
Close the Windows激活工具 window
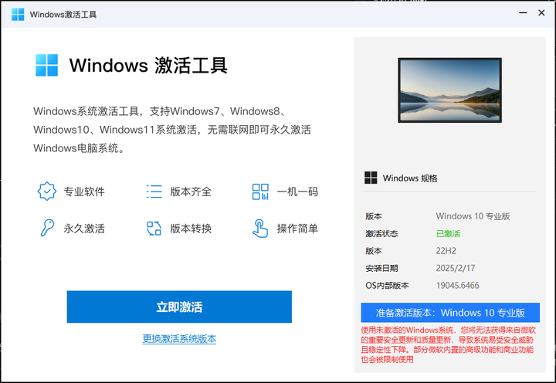pyautogui.click(x=543, y=14)
